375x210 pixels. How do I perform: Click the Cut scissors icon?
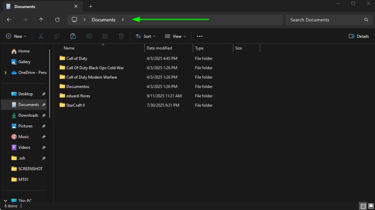pyautogui.click(x=41, y=36)
